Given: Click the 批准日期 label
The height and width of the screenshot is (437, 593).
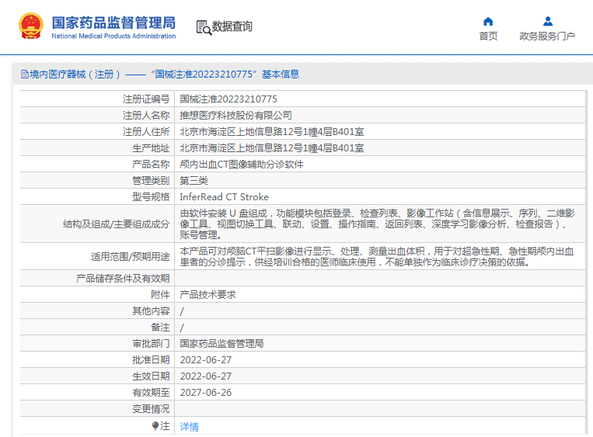Looking at the screenshot, I should click(151, 360).
